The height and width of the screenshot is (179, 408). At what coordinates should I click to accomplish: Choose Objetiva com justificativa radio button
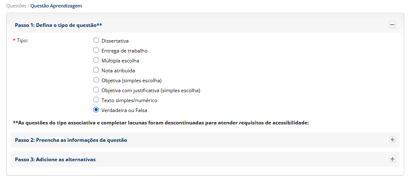96,90
